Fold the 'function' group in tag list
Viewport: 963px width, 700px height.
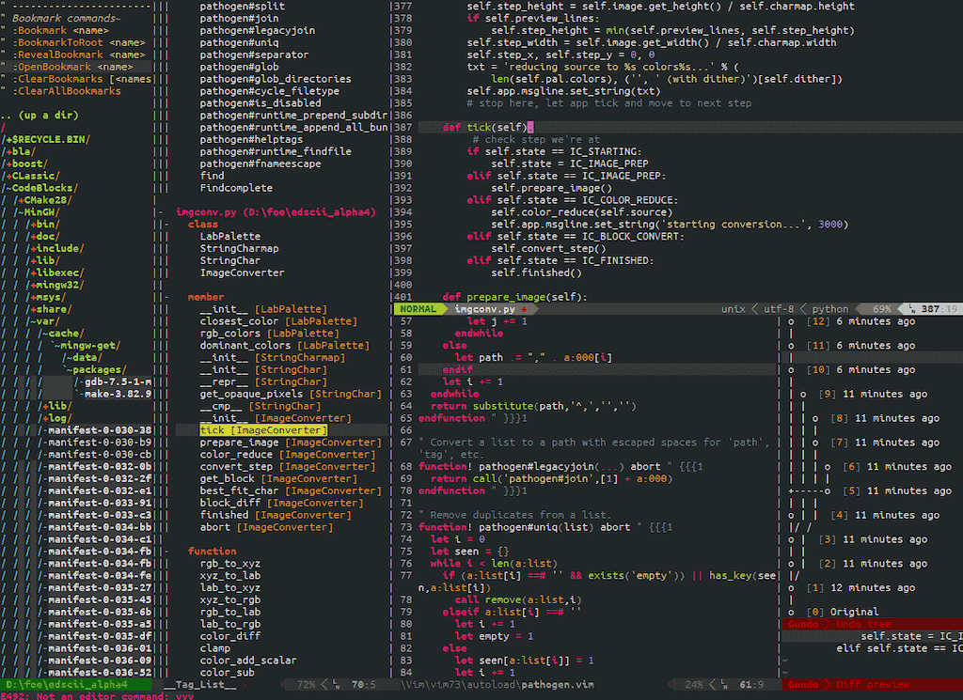(212, 551)
